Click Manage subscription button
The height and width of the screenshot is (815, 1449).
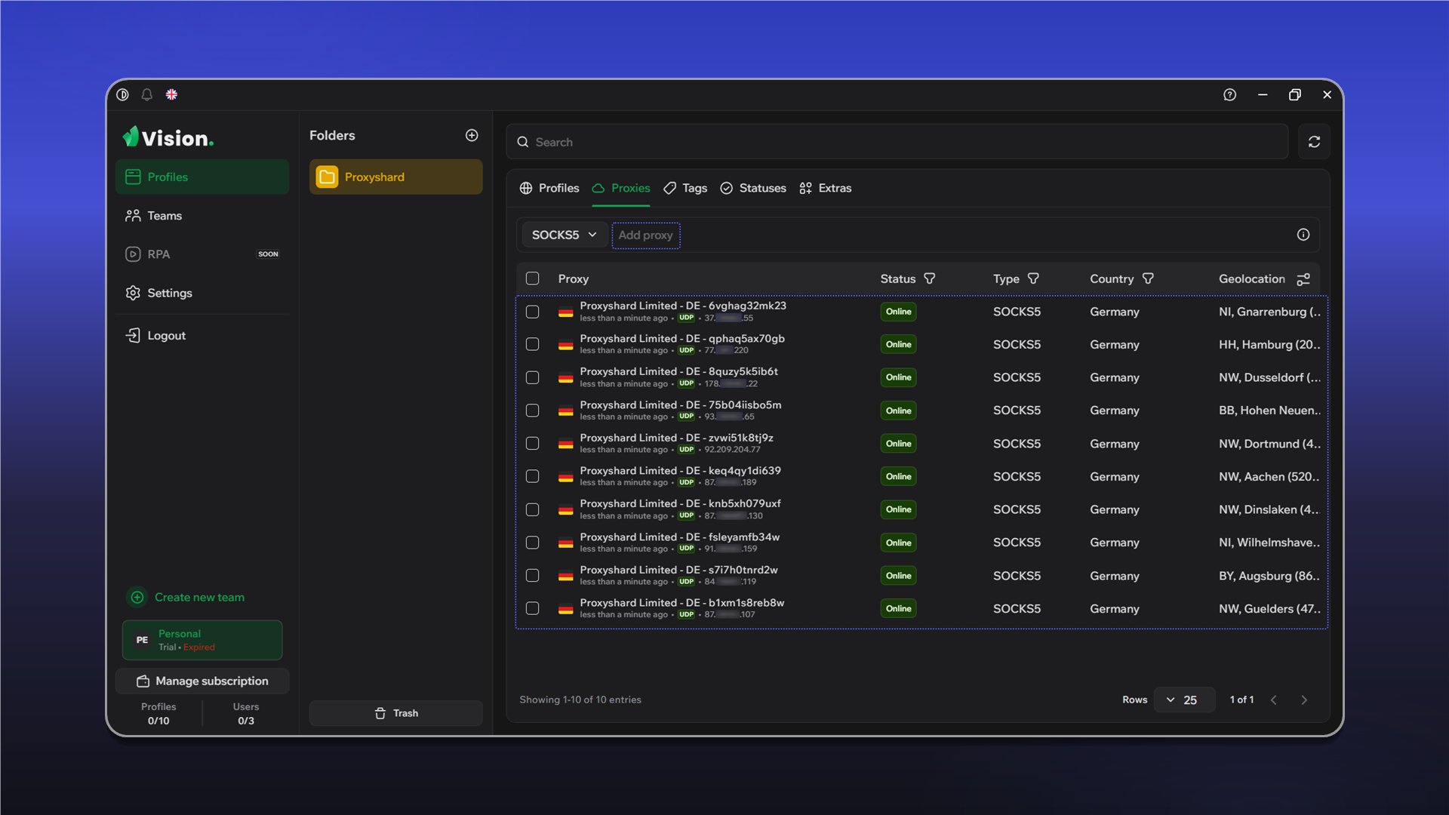(202, 681)
